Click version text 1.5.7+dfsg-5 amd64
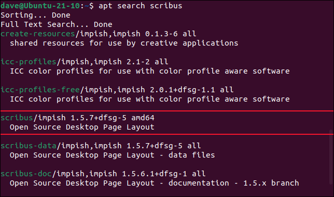This screenshot has height=197, width=334. [x=113, y=118]
